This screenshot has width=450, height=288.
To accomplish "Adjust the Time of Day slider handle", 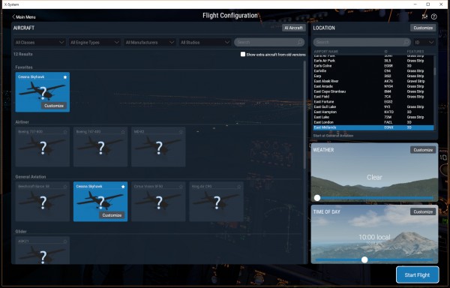I will click(364, 259).
